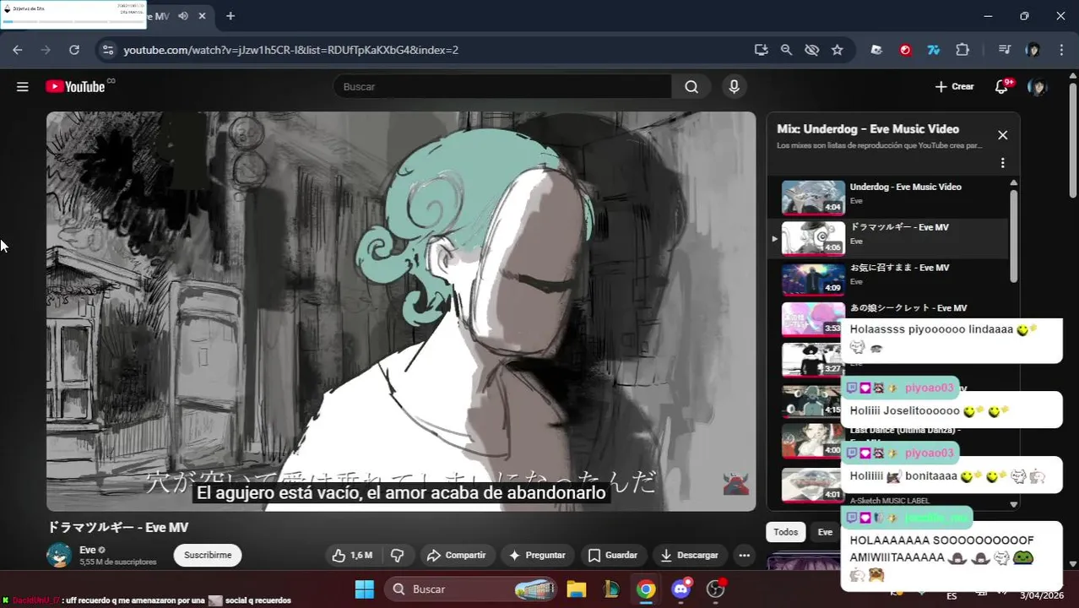This screenshot has width=1079, height=608.
Task: Click the taskbar date 3/04/2026
Action: (x=1043, y=595)
